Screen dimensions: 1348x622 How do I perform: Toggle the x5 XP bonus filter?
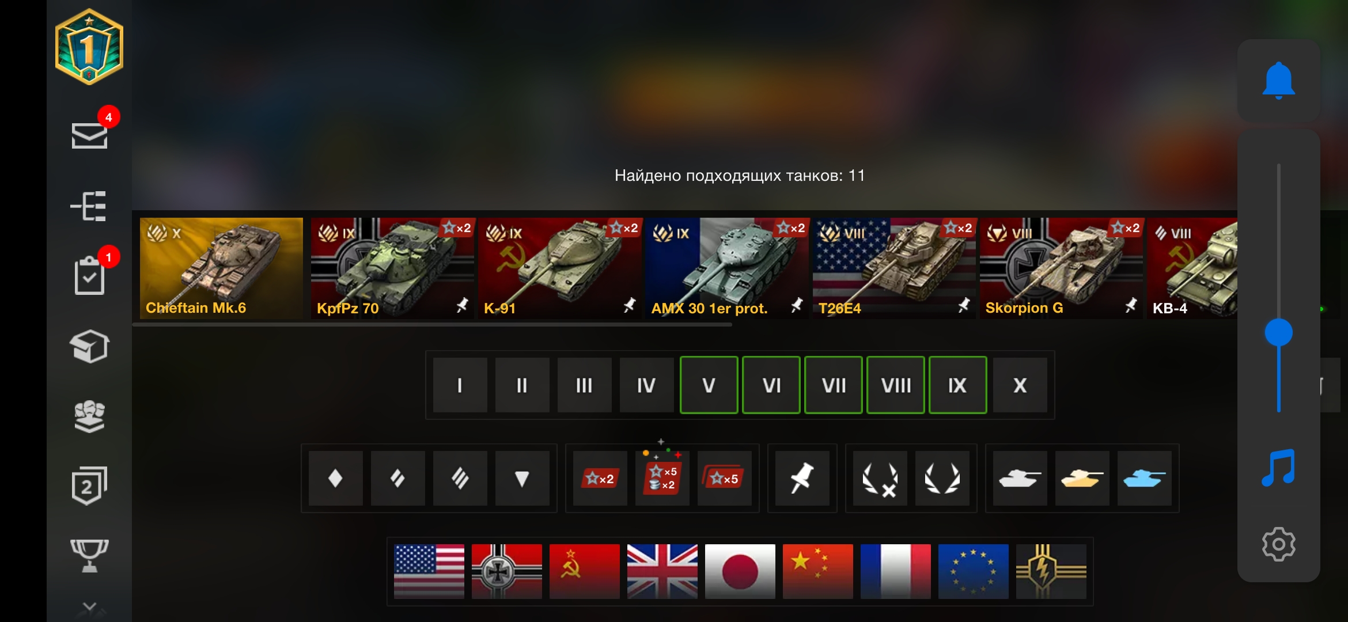724,478
